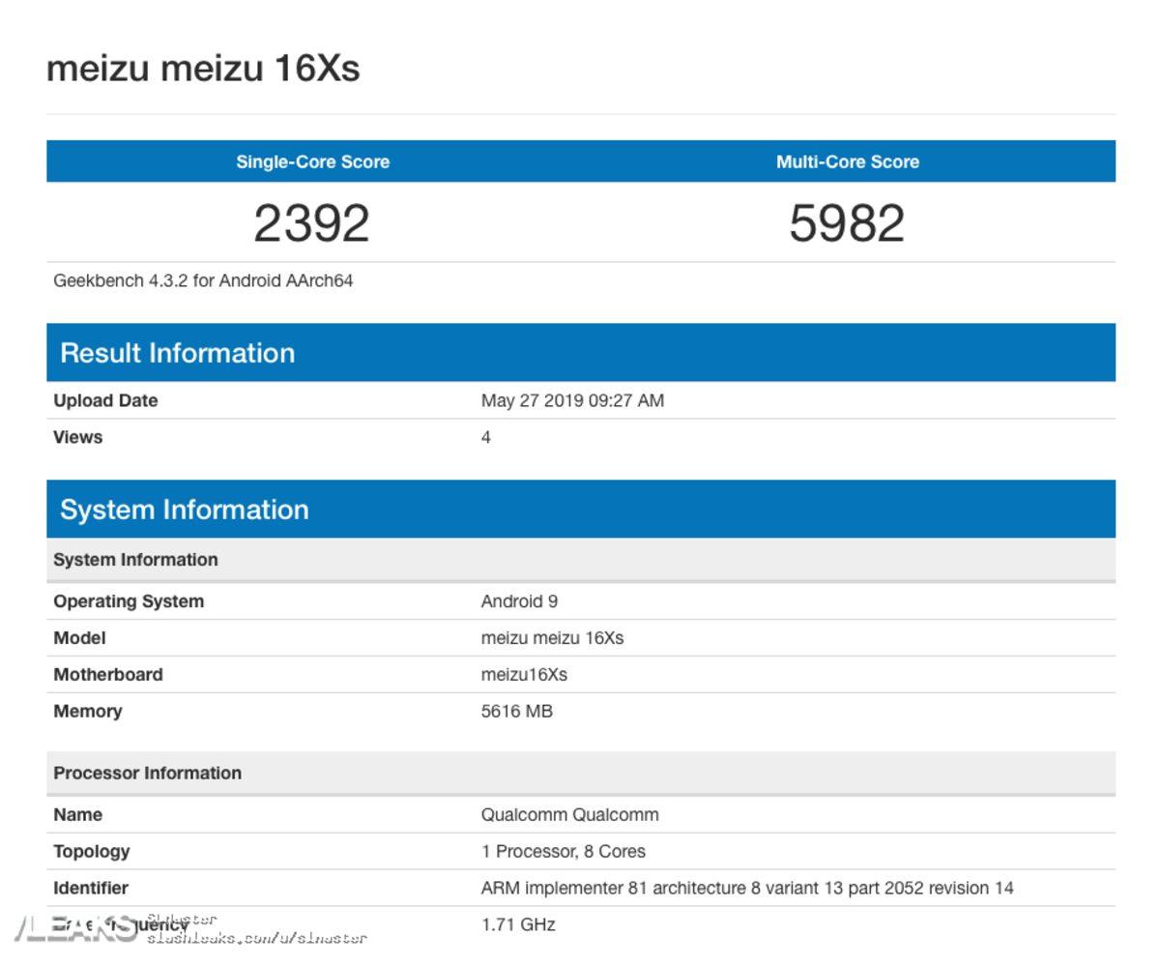The height and width of the screenshot is (966, 1160).
Task: Click the Result Information section header
Action: [179, 354]
